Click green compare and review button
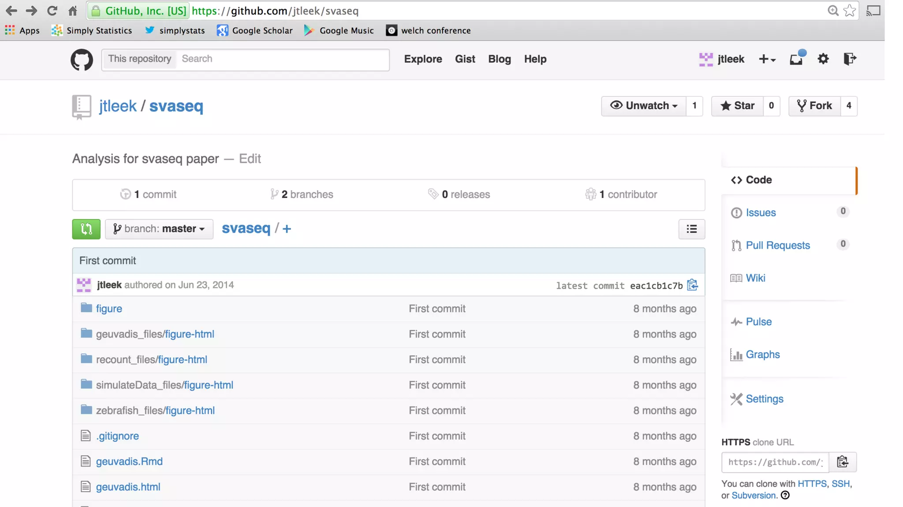Viewport: 903px width, 507px height. [86, 229]
